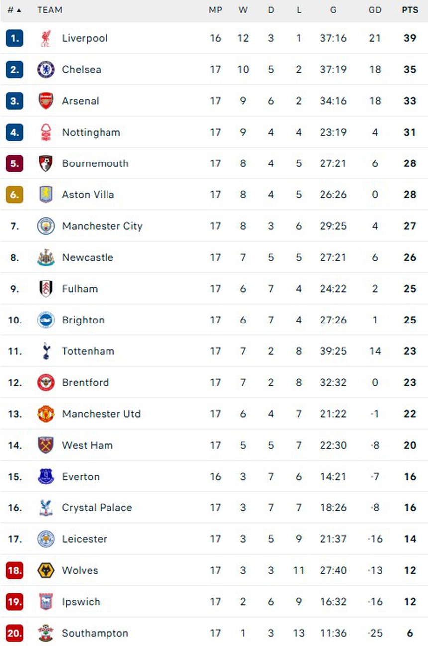Click the Tottenham cockerel badge

(x=45, y=351)
